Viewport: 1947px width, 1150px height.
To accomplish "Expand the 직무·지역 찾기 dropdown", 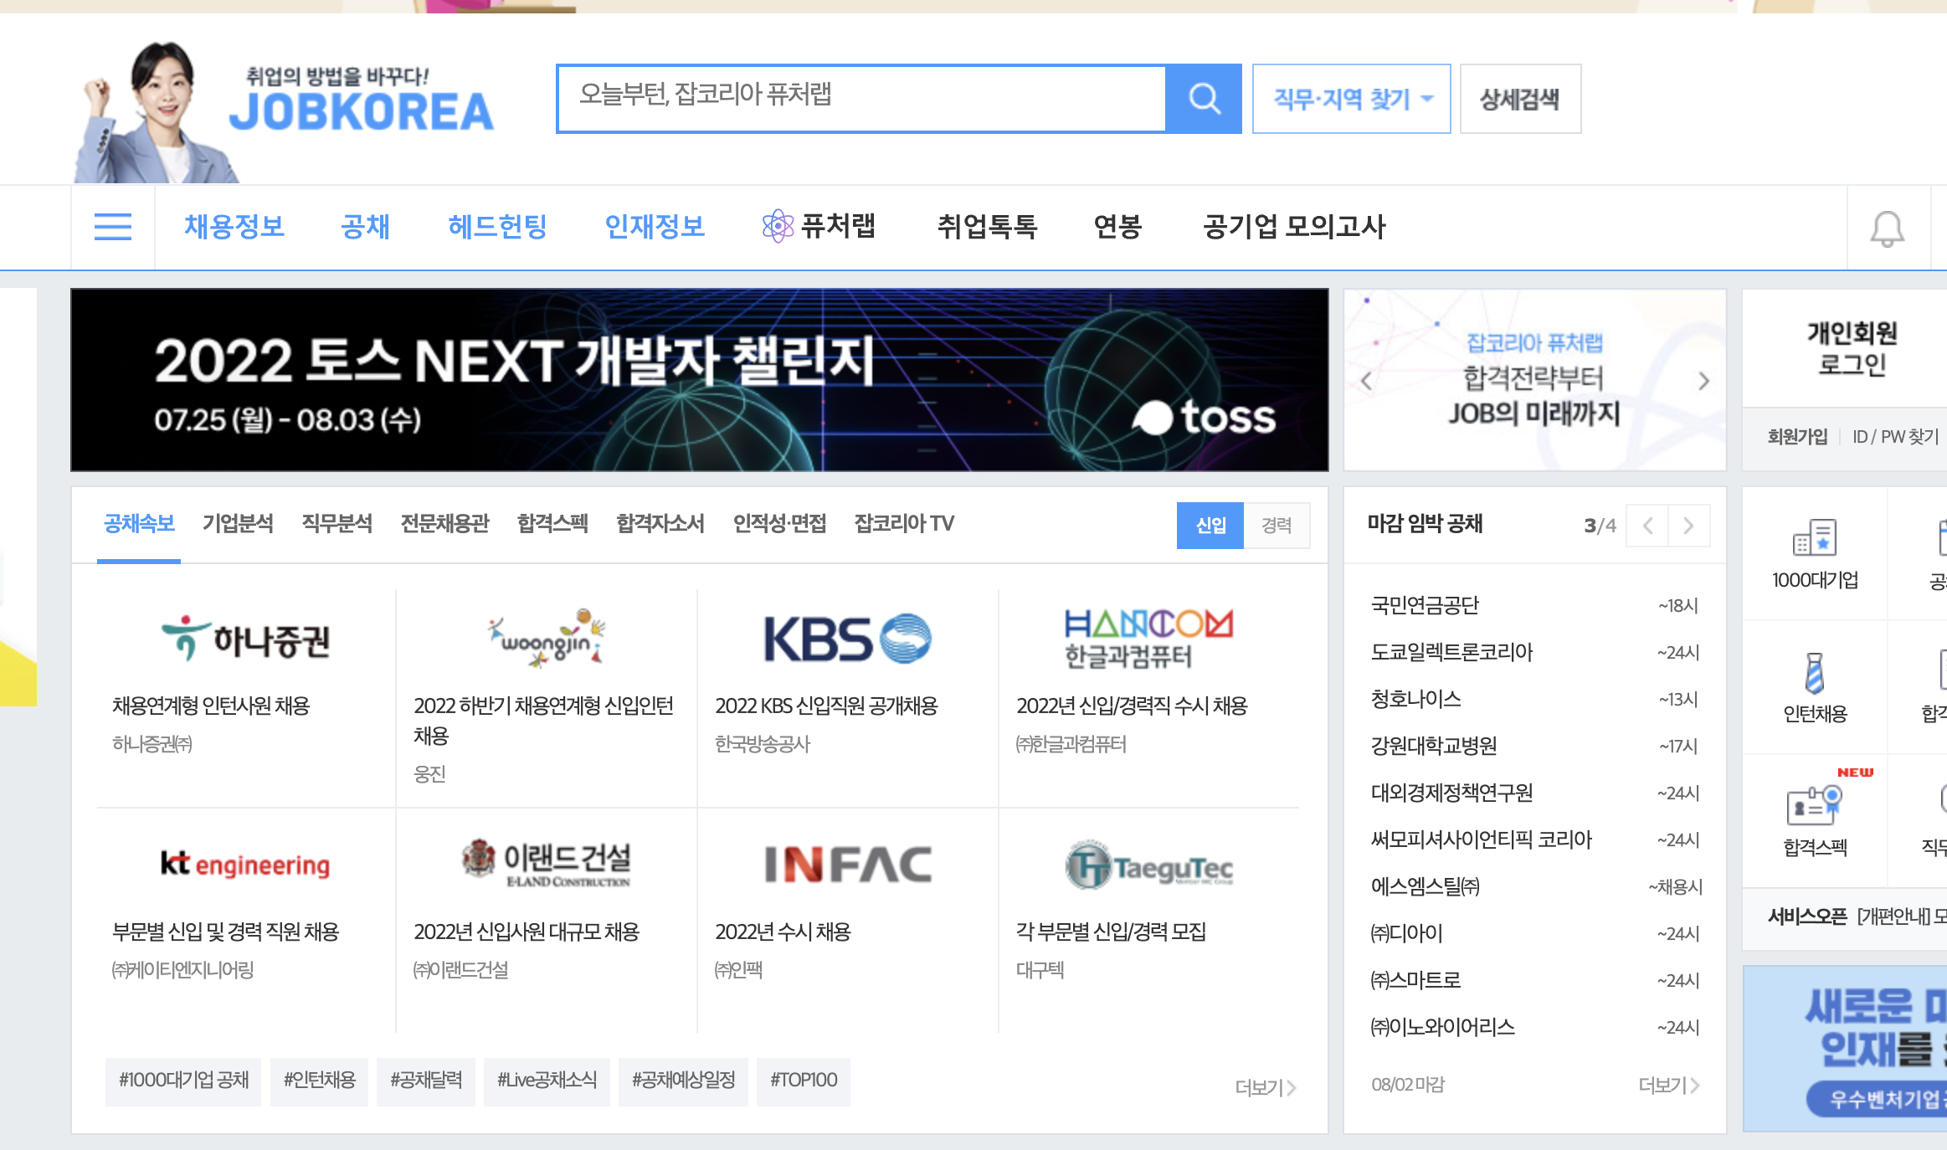I will (1351, 99).
